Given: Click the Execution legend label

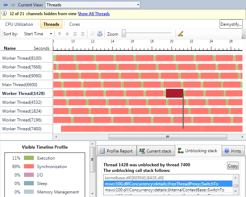Looking at the screenshot, I should click(x=46, y=158).
